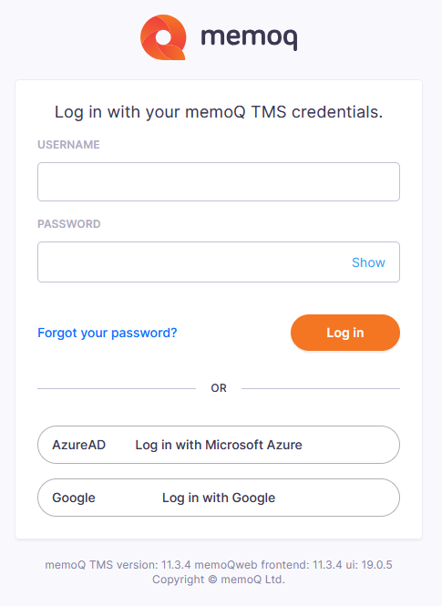Open the Forgot your password link
Screen dimensions: 442x606
click(x=107, y=333)
